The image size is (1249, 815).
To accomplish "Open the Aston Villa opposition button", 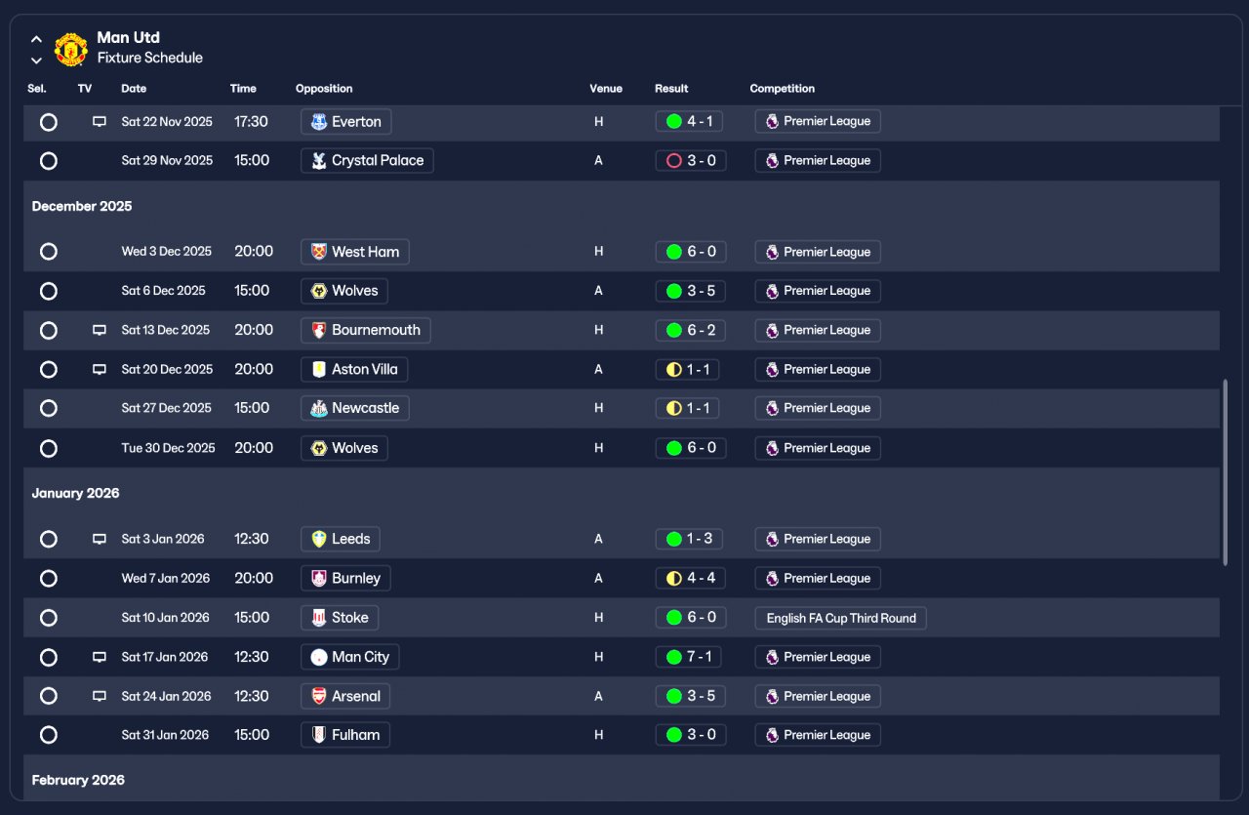I will (x=354, y=370).
